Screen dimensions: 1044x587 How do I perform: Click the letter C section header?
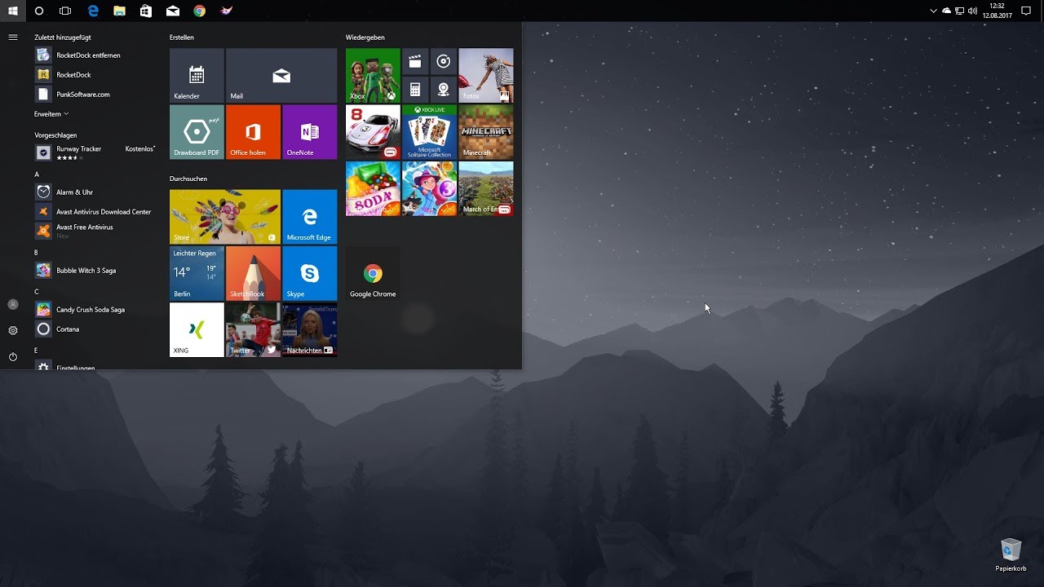click(37, 292)
